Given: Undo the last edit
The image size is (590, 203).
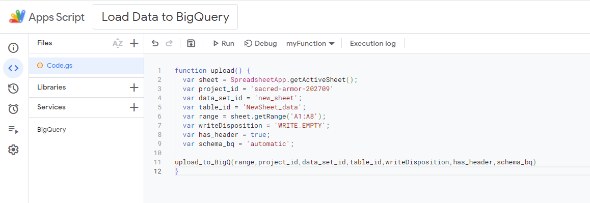Looking at the screenshot, I should (155, 43).
